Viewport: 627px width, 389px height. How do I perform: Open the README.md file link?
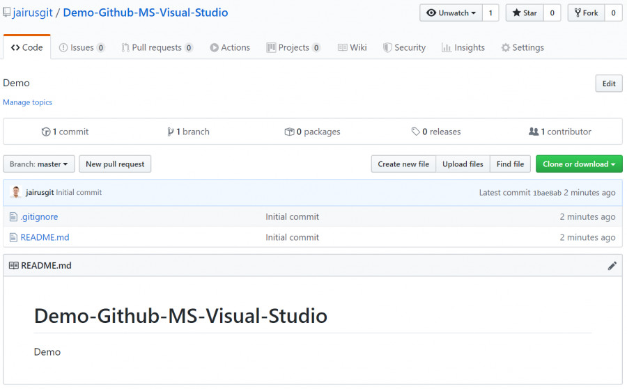pos(45,237)
